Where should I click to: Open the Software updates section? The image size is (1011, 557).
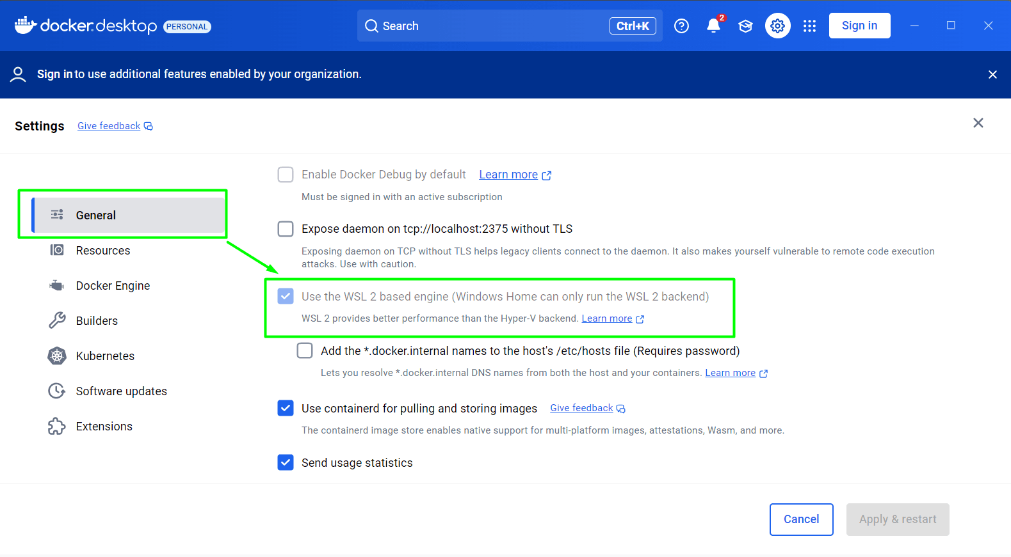point(128,391)
